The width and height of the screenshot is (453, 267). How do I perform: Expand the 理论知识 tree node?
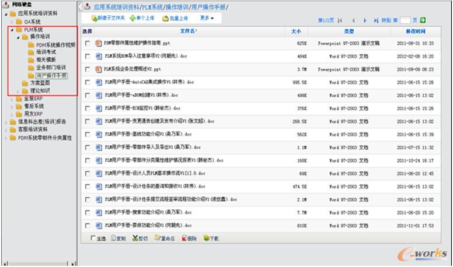[18, 91]
